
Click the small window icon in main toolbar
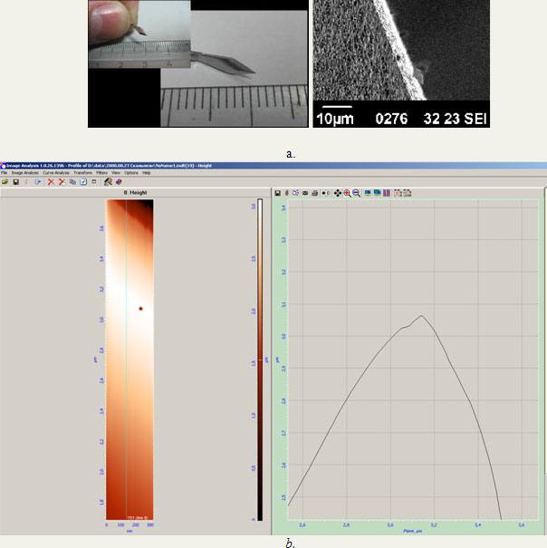click(x=93, y=181)
